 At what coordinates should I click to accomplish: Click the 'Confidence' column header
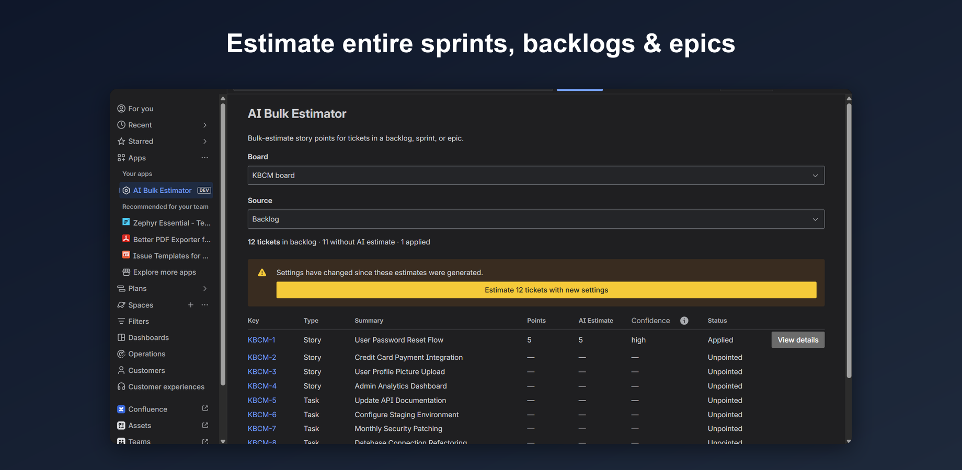tap(650, 321)
